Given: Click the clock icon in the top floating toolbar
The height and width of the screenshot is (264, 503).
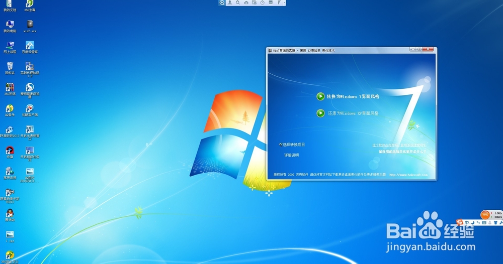Looking at the screenshot, I should tap(263, 3).
